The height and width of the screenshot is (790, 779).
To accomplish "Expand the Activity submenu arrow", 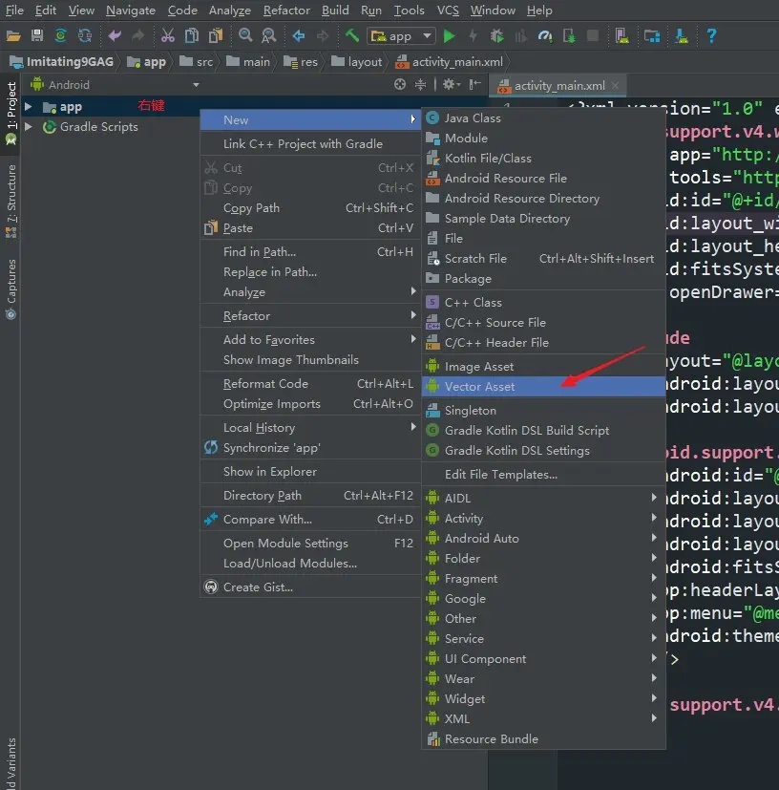I will pyautogui.click(x=654, y=518).
